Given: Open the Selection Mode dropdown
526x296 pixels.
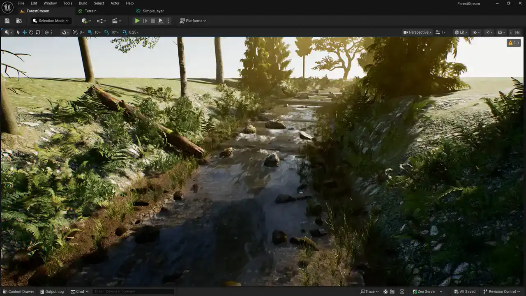Looking at the screenshot, I should pos(51,21).
